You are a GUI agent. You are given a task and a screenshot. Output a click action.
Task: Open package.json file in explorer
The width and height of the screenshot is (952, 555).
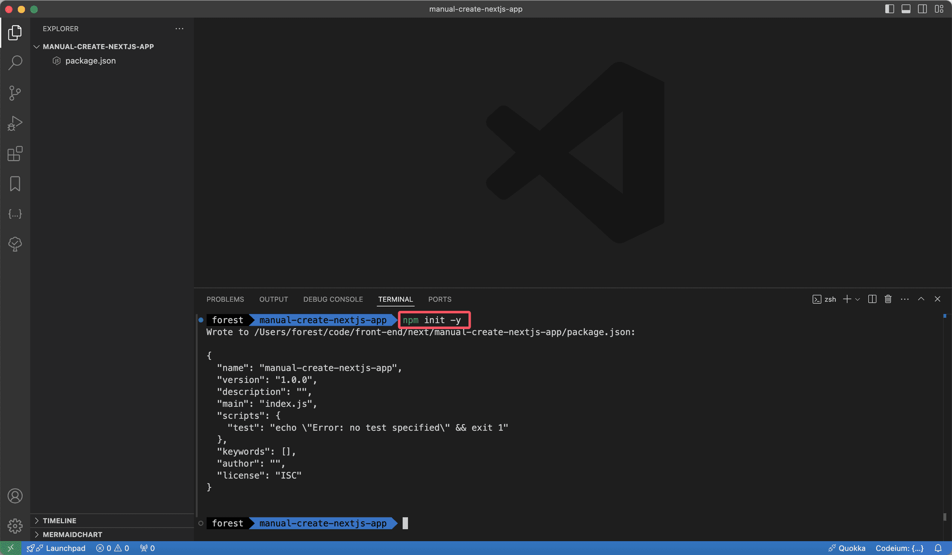(90, 61)
